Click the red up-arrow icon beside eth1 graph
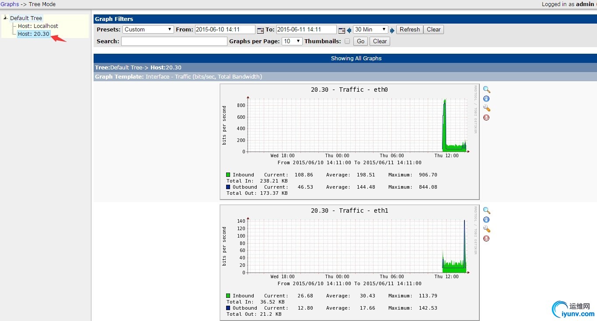The height and width of the screenshot is (321, 597). coord(486,238)
